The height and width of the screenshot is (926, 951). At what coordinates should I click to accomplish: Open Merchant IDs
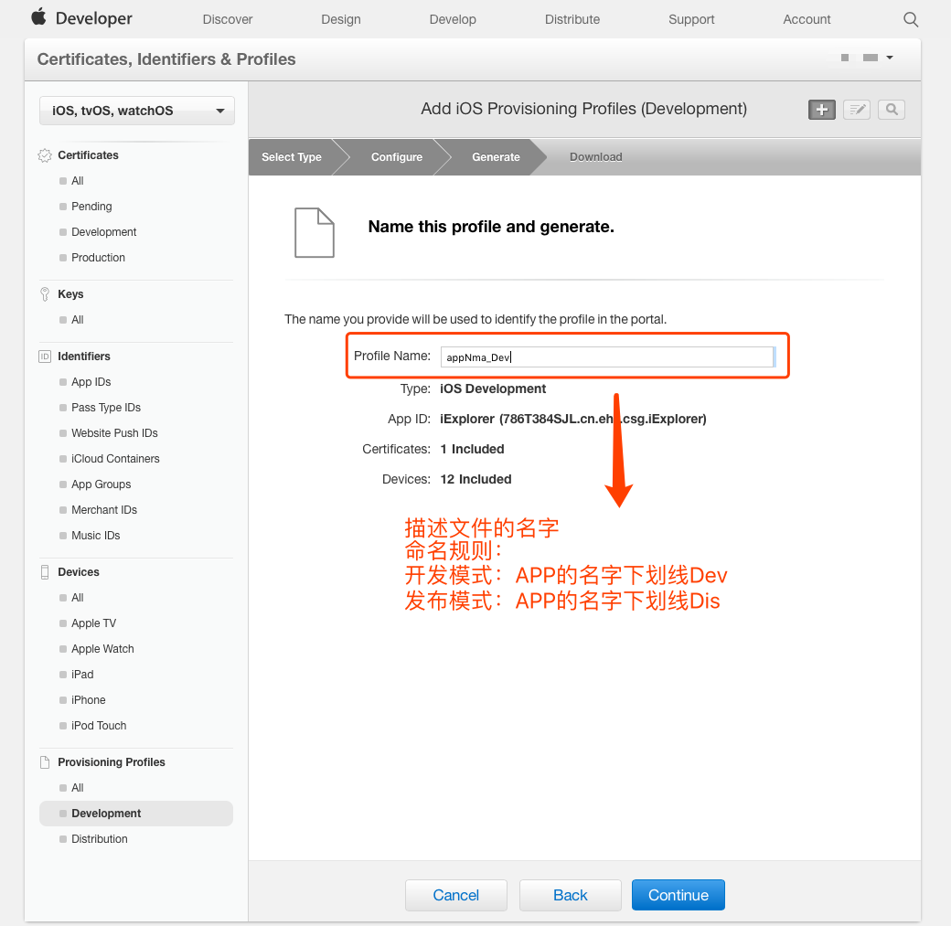pos(104,510)
